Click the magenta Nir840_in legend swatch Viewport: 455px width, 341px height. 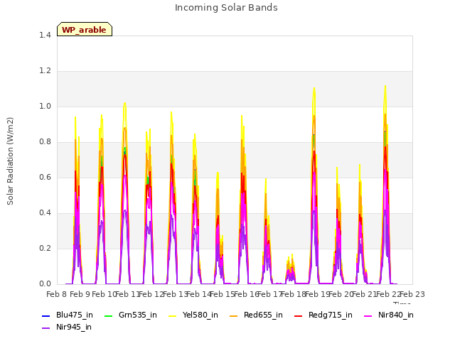tap(368, 315)
